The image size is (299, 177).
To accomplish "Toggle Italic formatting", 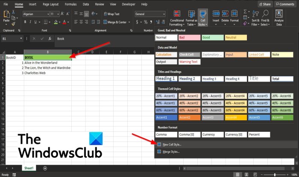I will click(30, 22).
